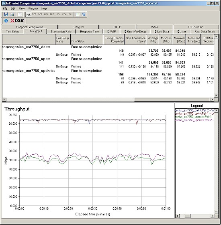
Task: Click the Pair Group Name column header
Action: tap(63, 40)
